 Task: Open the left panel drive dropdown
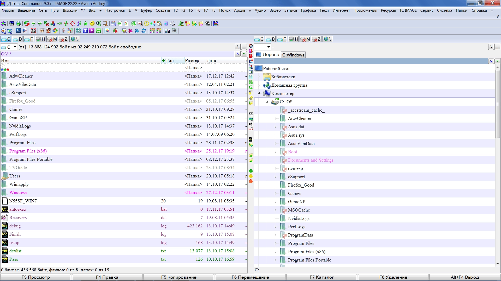pyautogui.click(x=15, y=47)
